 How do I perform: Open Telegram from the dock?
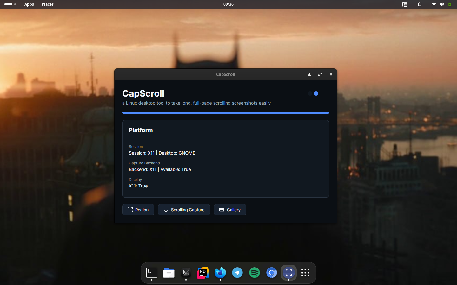(237, 273)
